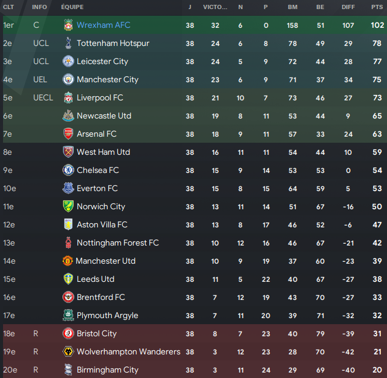Screen dimensions: 387x378
Task: Select the Birmingham City team name
Action: 108,370
